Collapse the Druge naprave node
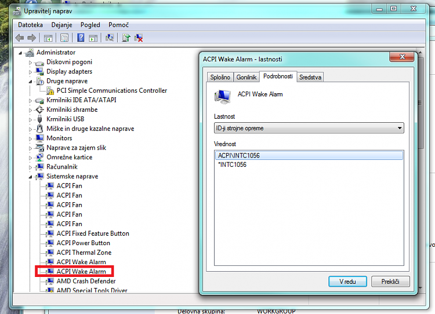The image size is (435, 314). pos(30,82)
